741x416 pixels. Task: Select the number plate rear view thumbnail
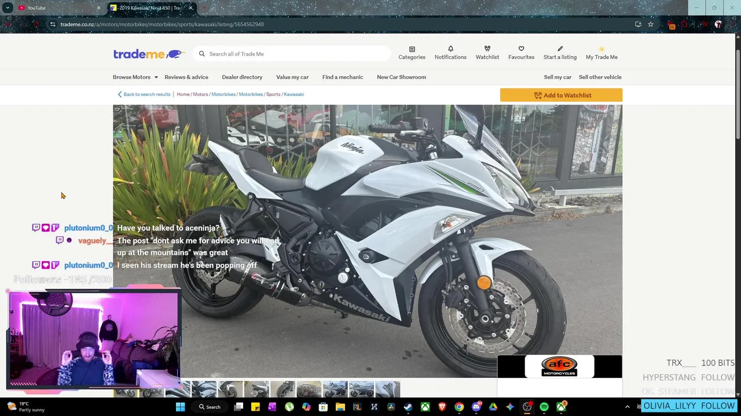tap(256, 389)
